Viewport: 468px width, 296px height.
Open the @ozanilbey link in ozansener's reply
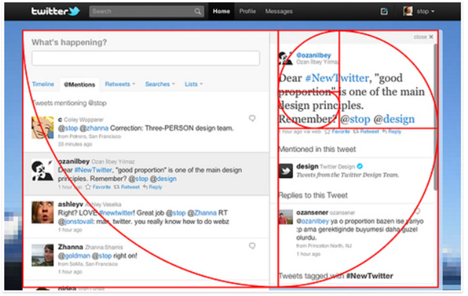tap(312, 221)
